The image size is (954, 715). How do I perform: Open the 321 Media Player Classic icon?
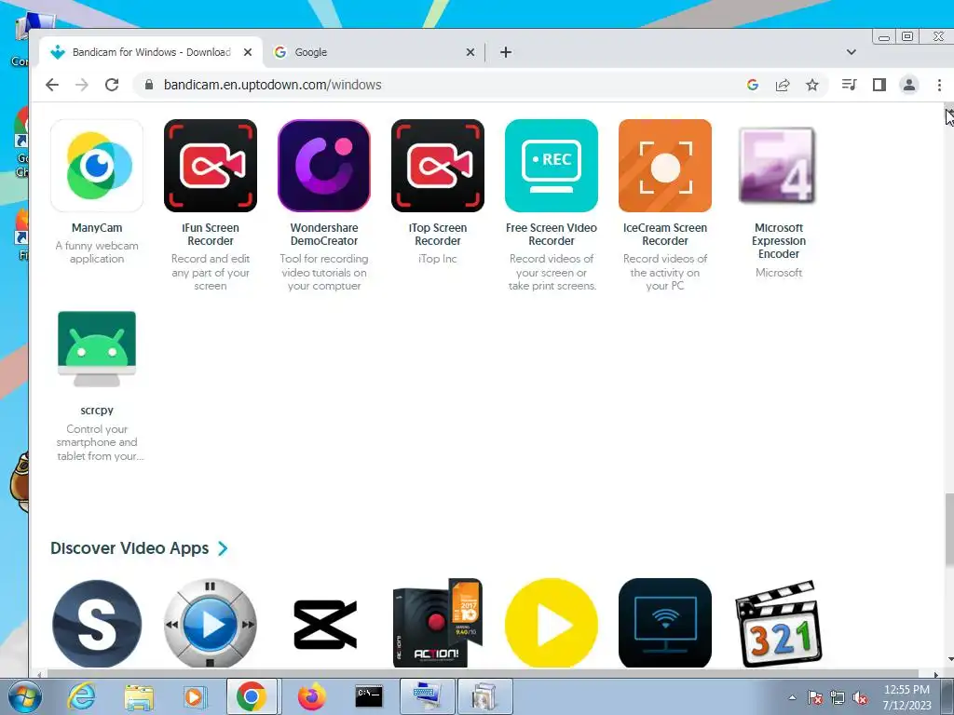click(779, 624)
